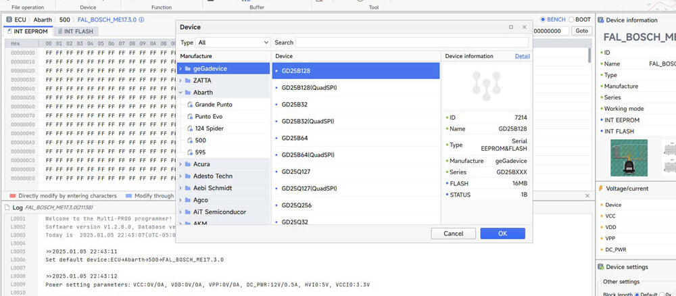Click the ZATTA folder icon
The height and width of the screenshot is (296, 676).
pyautogui.click(x=187, y=80)
